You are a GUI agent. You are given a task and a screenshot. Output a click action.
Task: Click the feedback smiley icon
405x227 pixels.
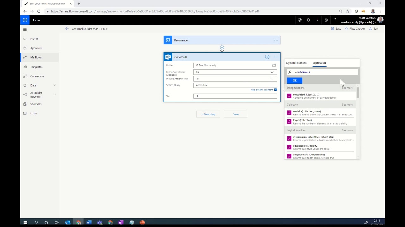tap(299, 20)
